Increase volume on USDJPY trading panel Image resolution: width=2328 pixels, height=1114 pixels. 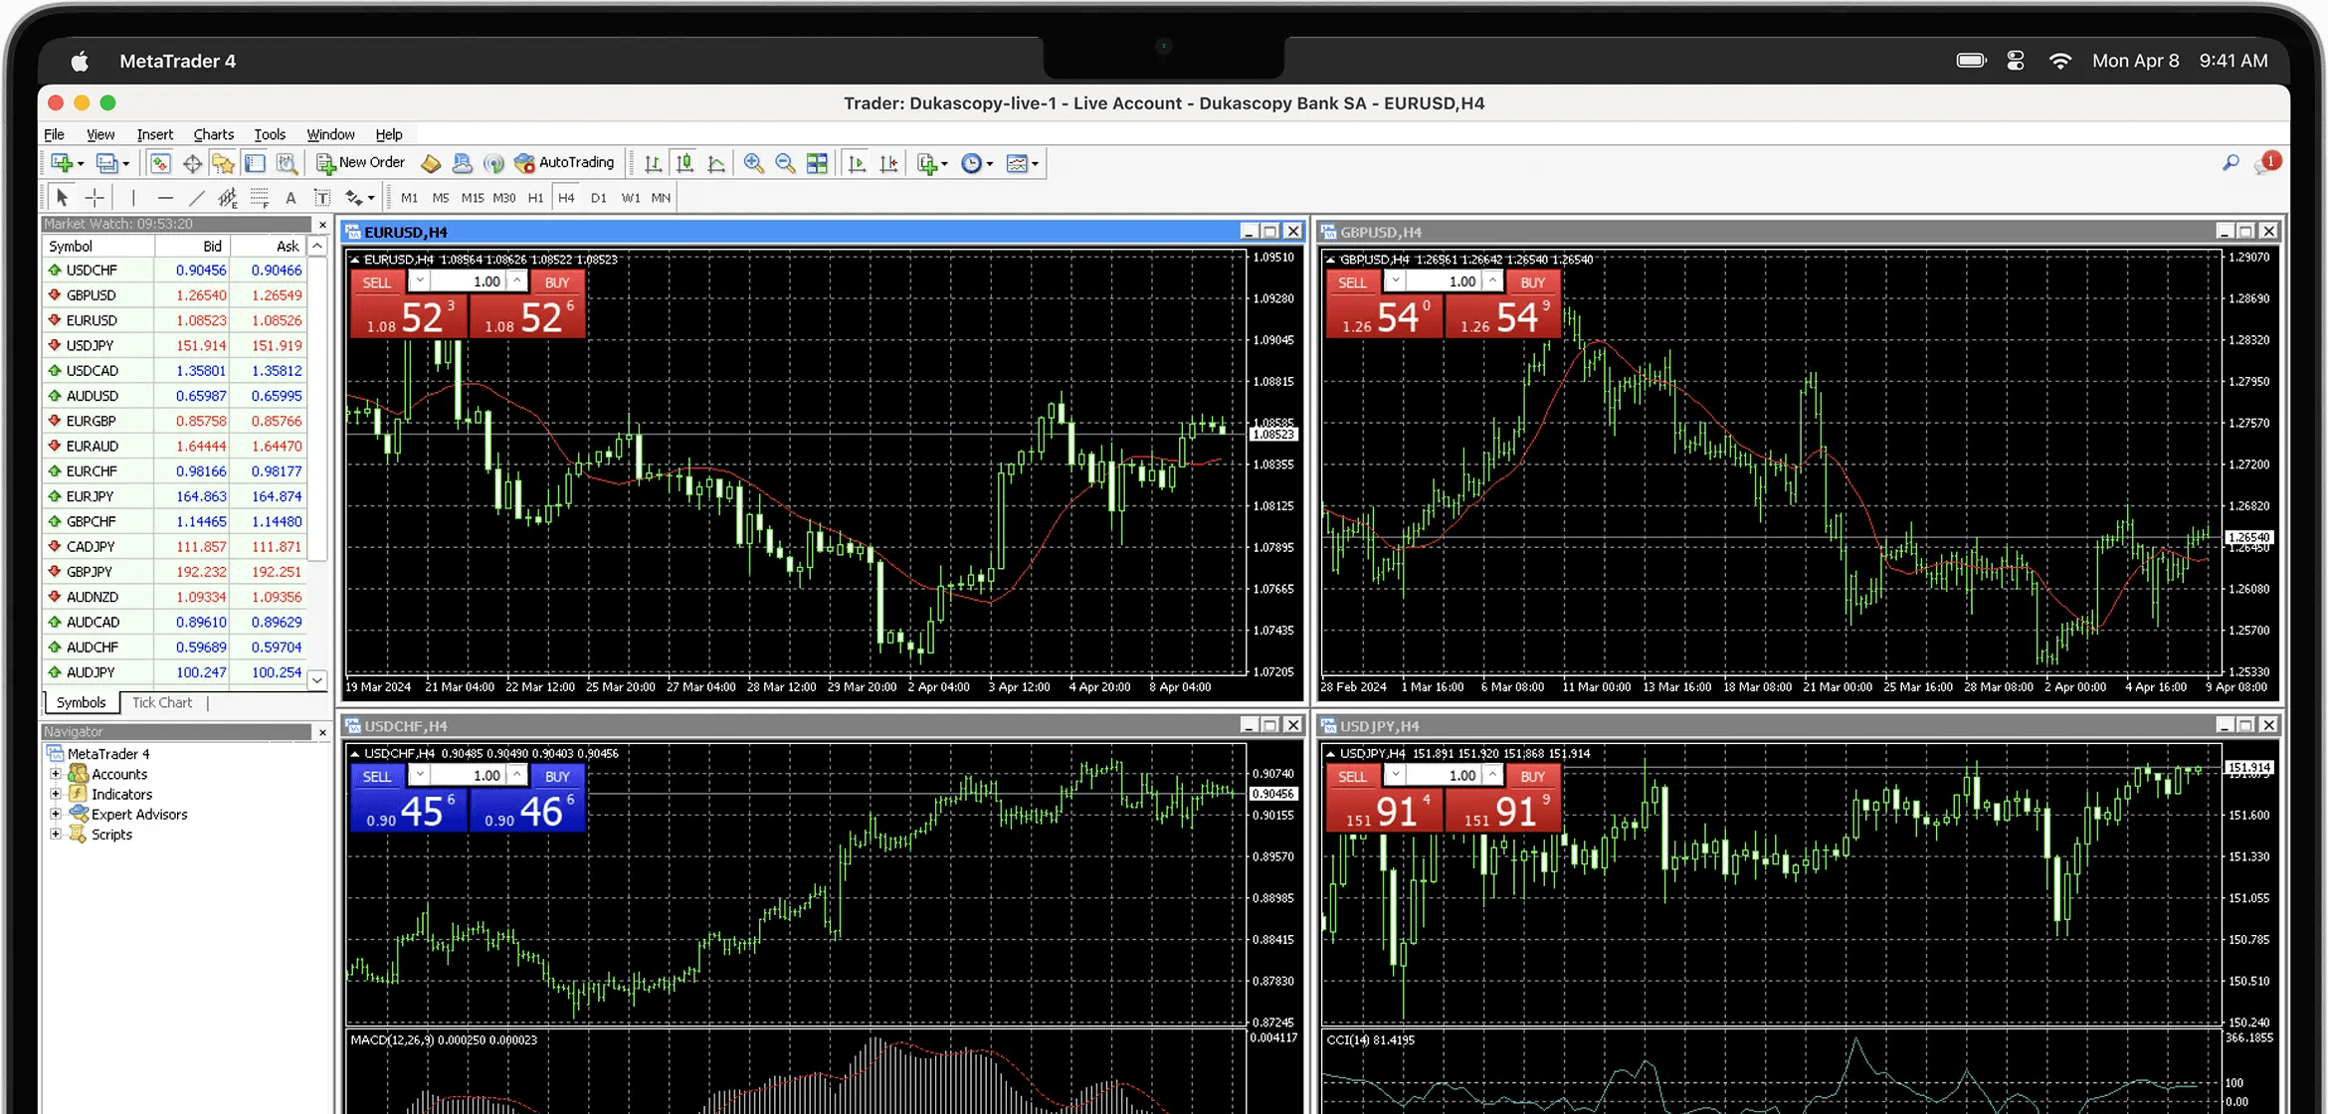click(1492, 776)
